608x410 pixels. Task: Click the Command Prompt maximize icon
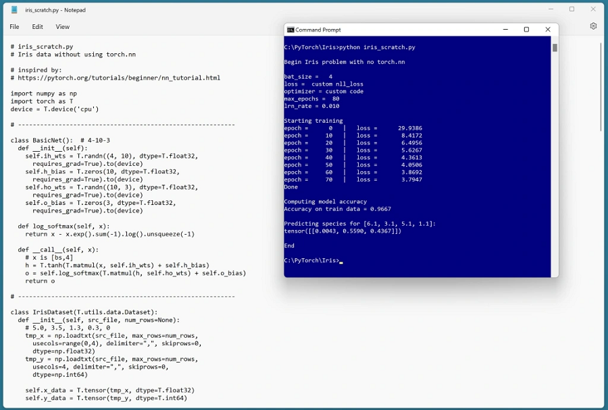coord(526,30)
